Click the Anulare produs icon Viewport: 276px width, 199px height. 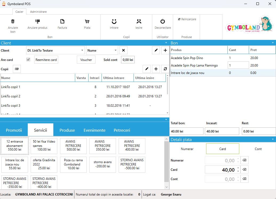coord(37,22)
